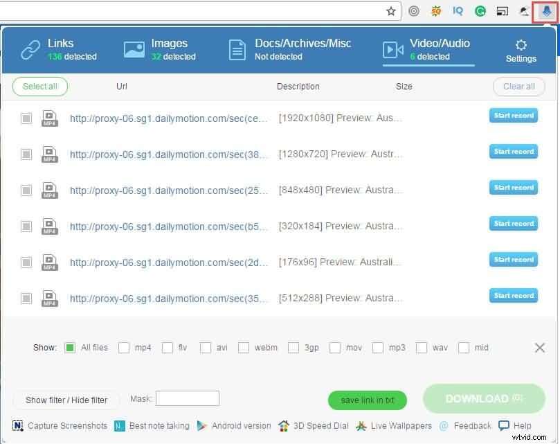This screenshot has width=560, height=444.
Task: Toggle the mp3 filter on
Action: point(378,348)
